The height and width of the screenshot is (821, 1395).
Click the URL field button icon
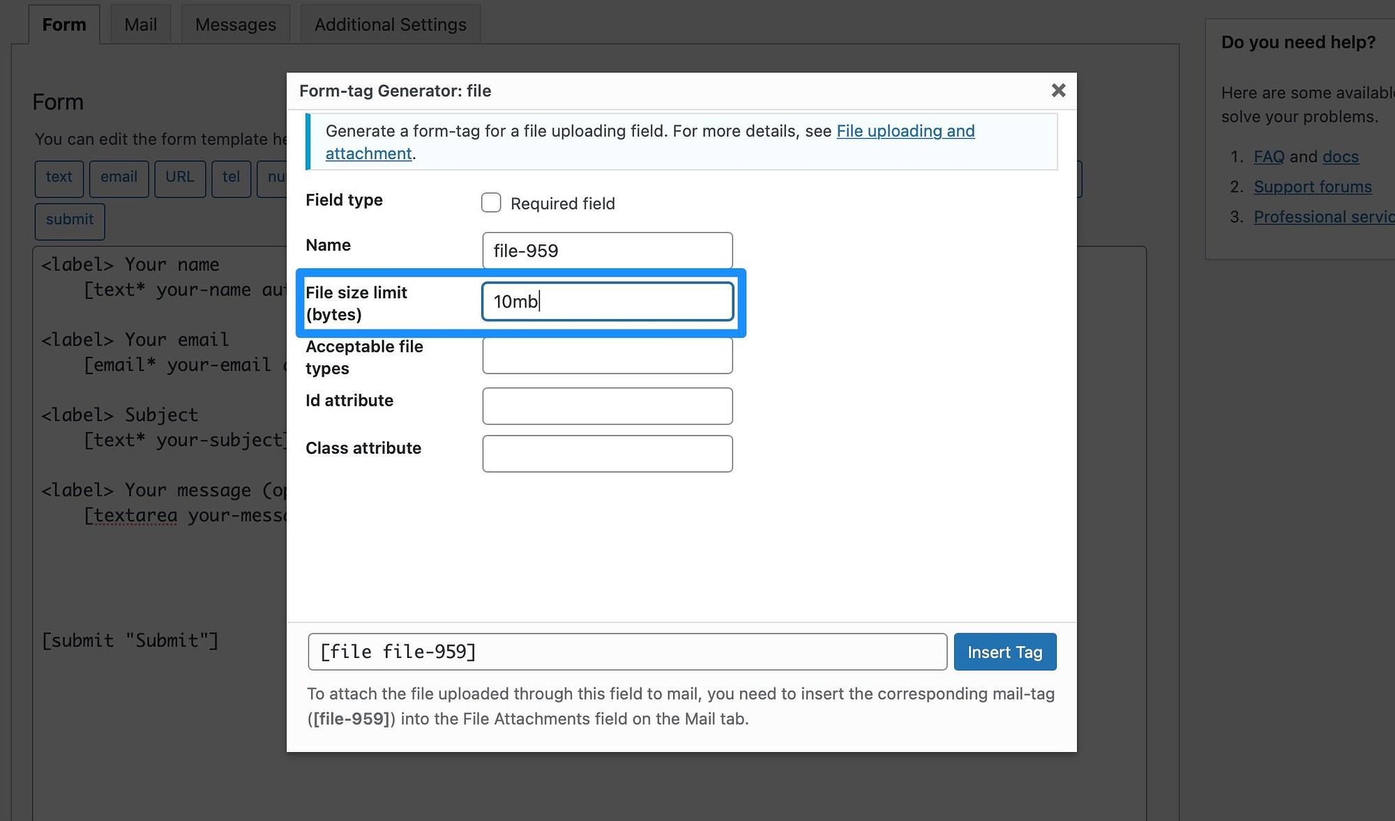point(178,177)
